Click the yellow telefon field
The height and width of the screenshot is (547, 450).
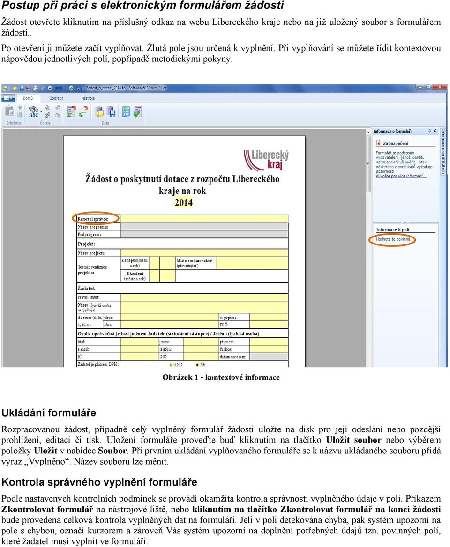click(x=201, y=349)
